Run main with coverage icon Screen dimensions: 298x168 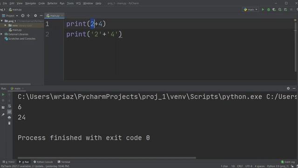274,9
